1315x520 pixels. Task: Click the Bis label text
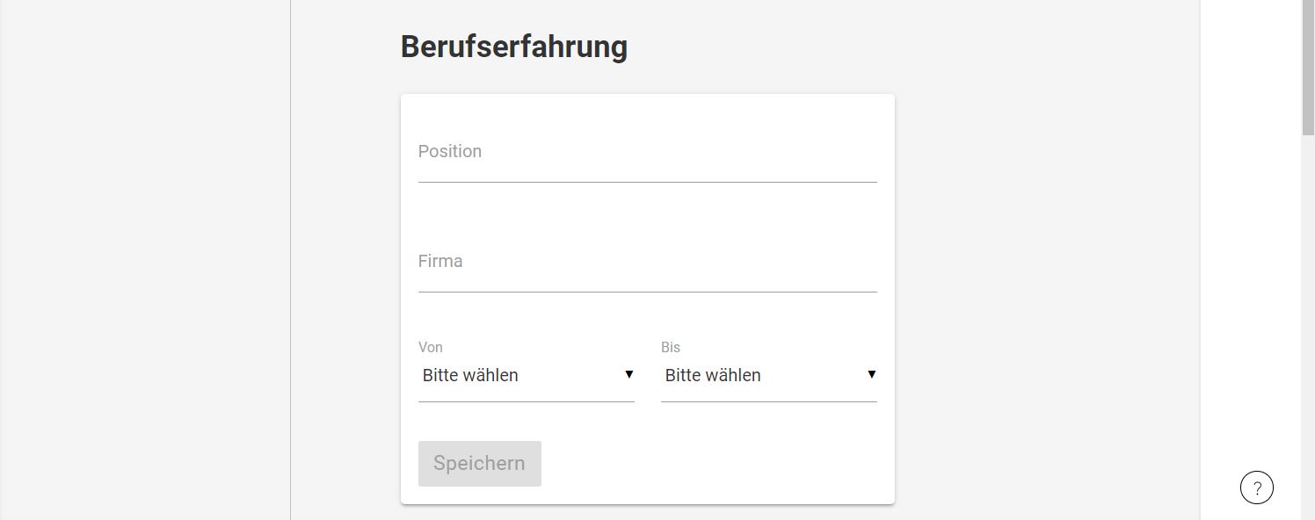(x=671, y=347)
